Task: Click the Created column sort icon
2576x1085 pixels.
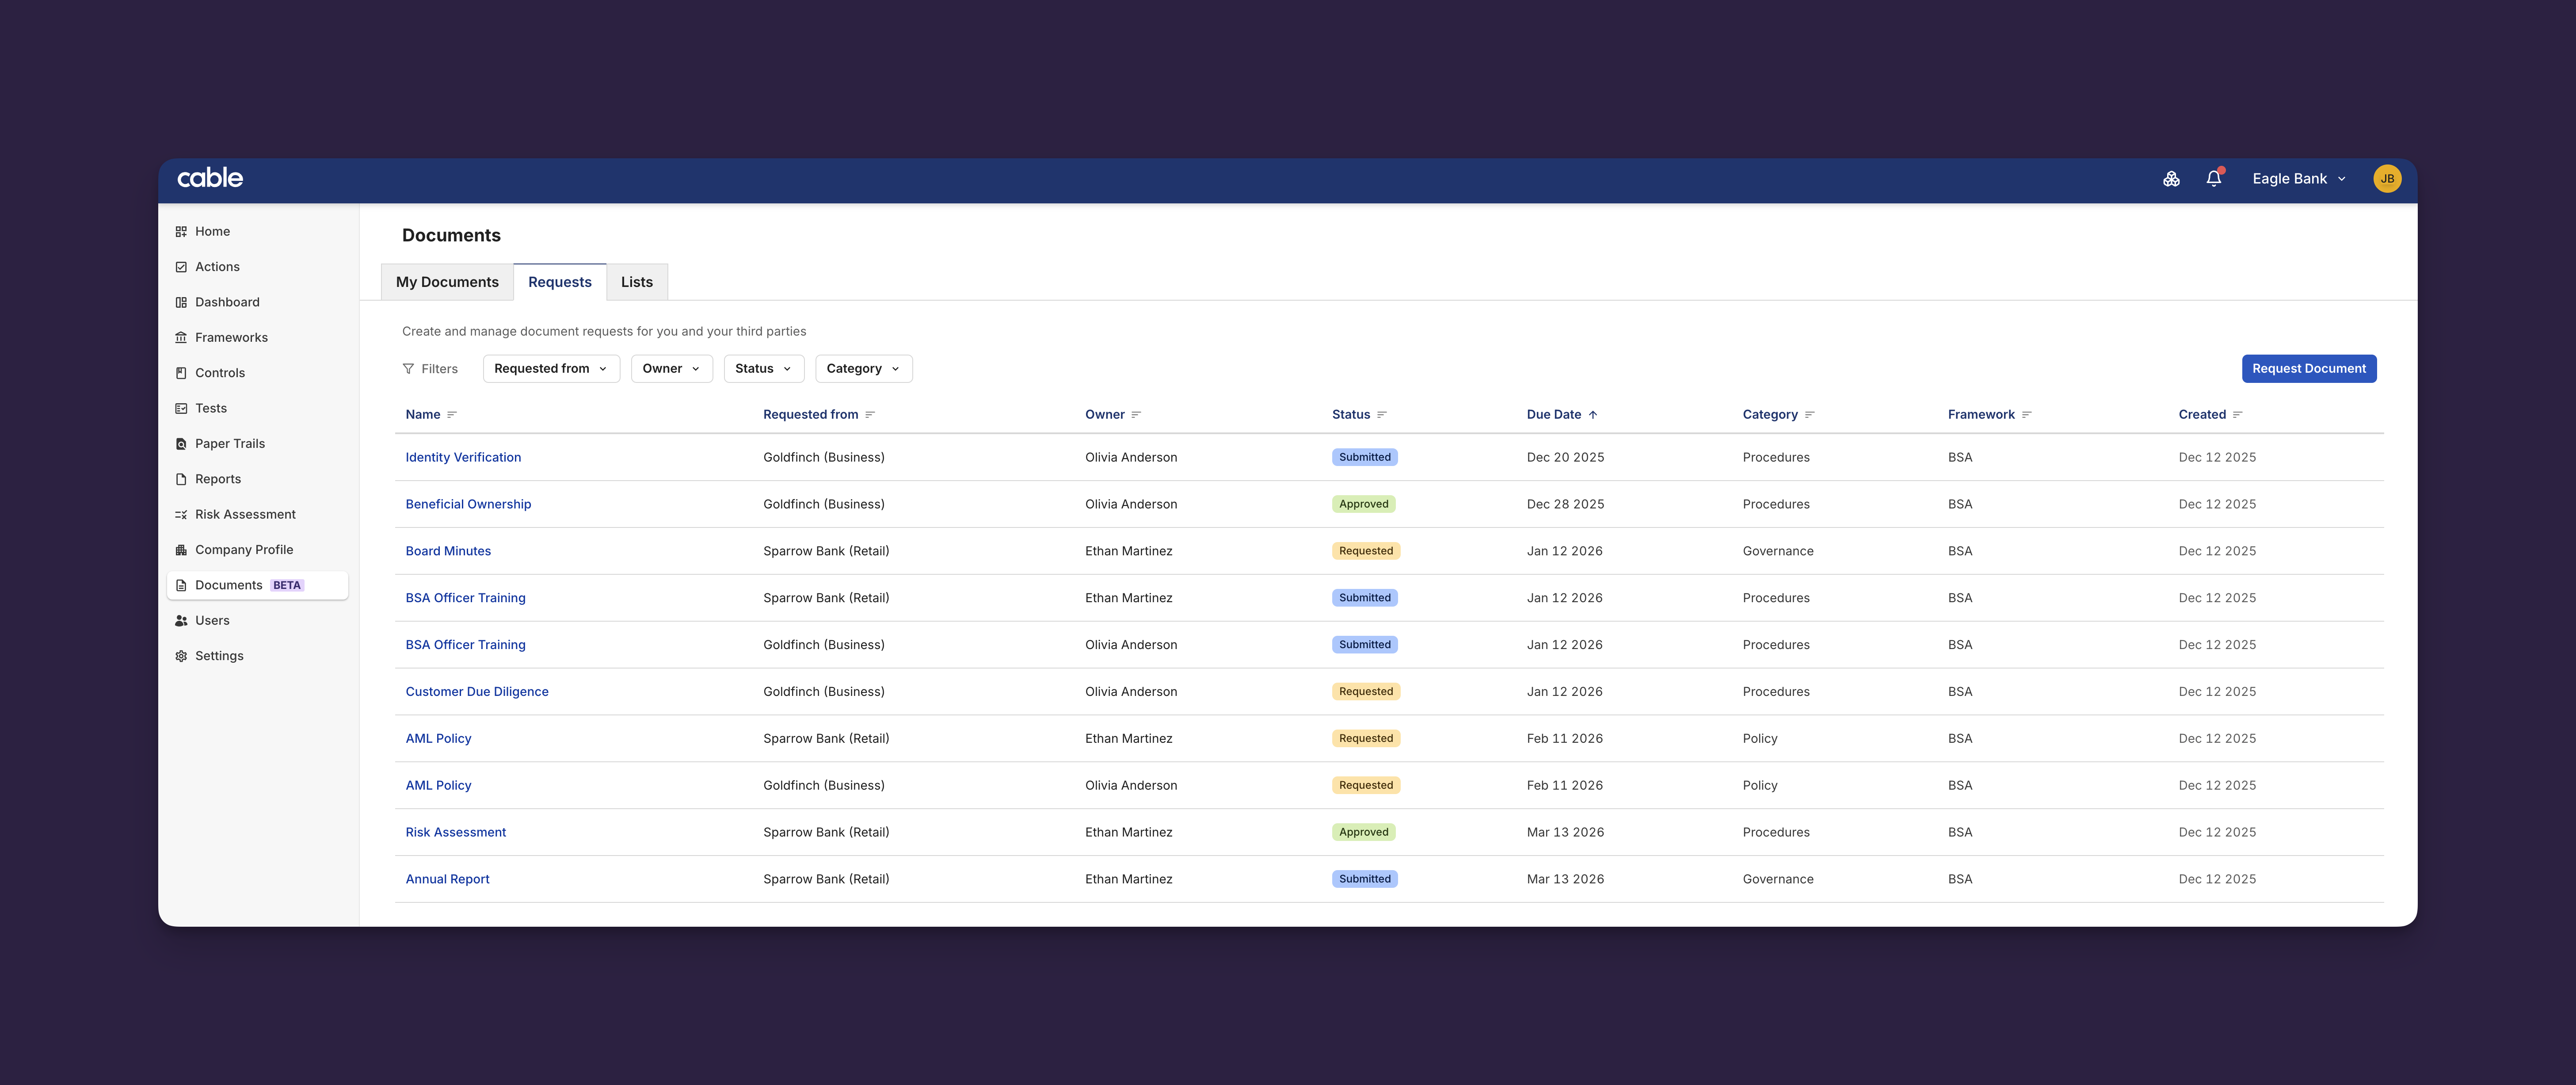Action: click(2238, 415)
